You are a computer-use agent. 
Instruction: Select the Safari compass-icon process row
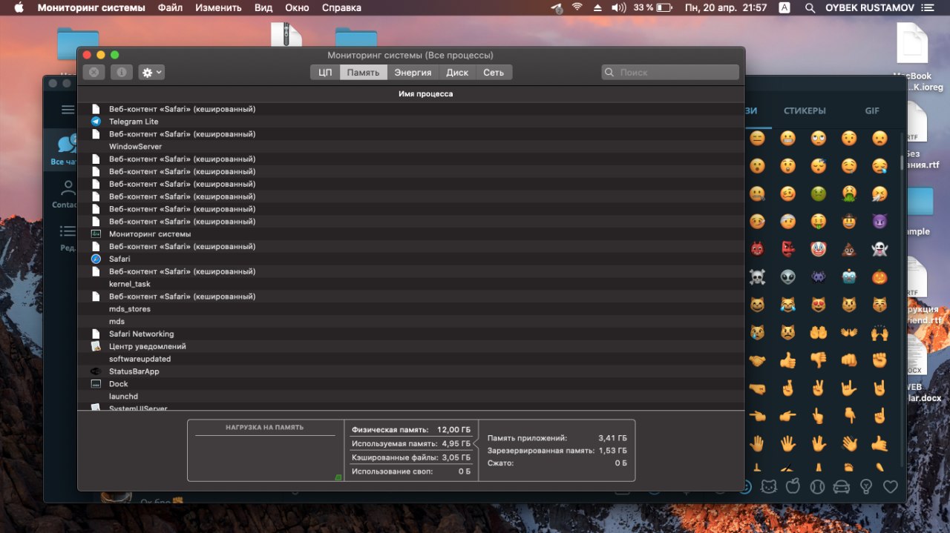tap(411, 259)
